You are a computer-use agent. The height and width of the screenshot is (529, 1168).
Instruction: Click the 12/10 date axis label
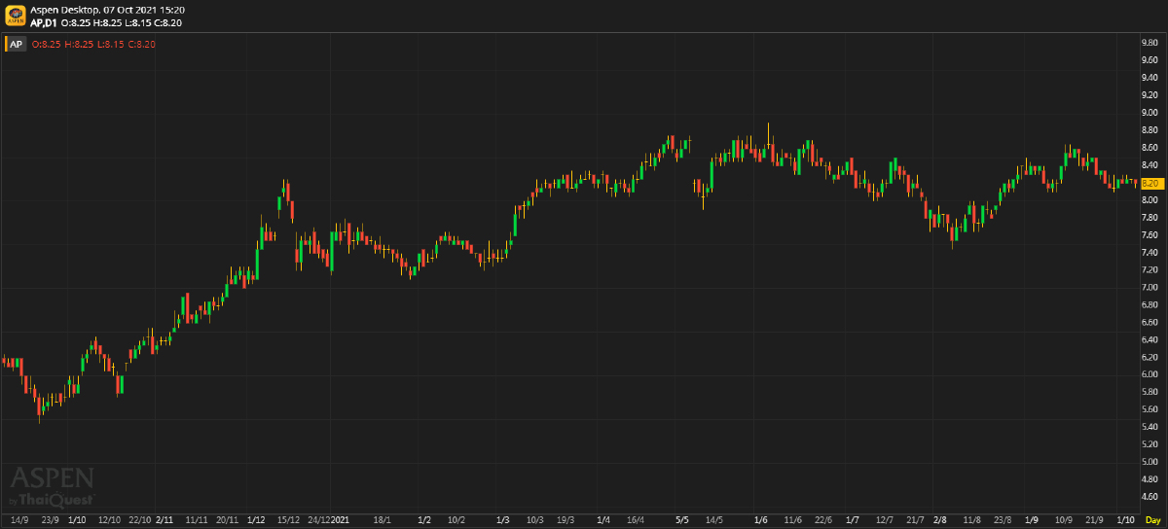tap(108, 520)
